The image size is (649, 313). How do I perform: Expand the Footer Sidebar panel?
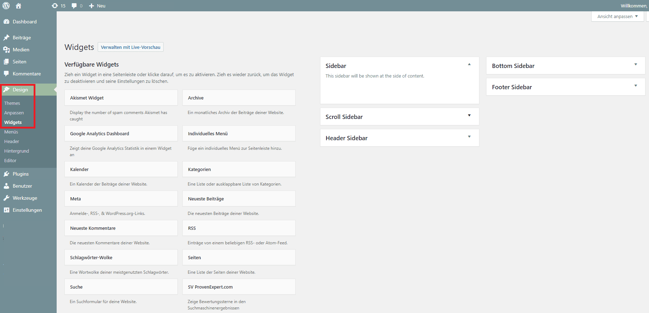(x=636, y=86)
